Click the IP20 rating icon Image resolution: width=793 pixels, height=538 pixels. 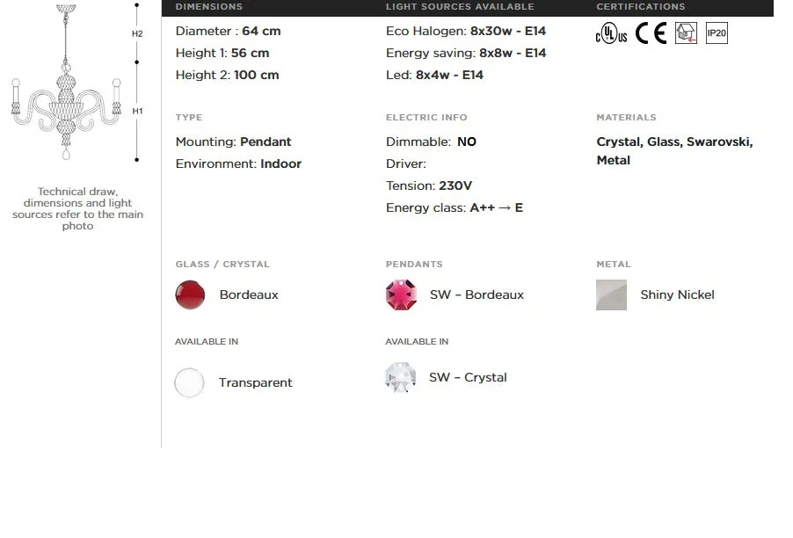point(717,33)
